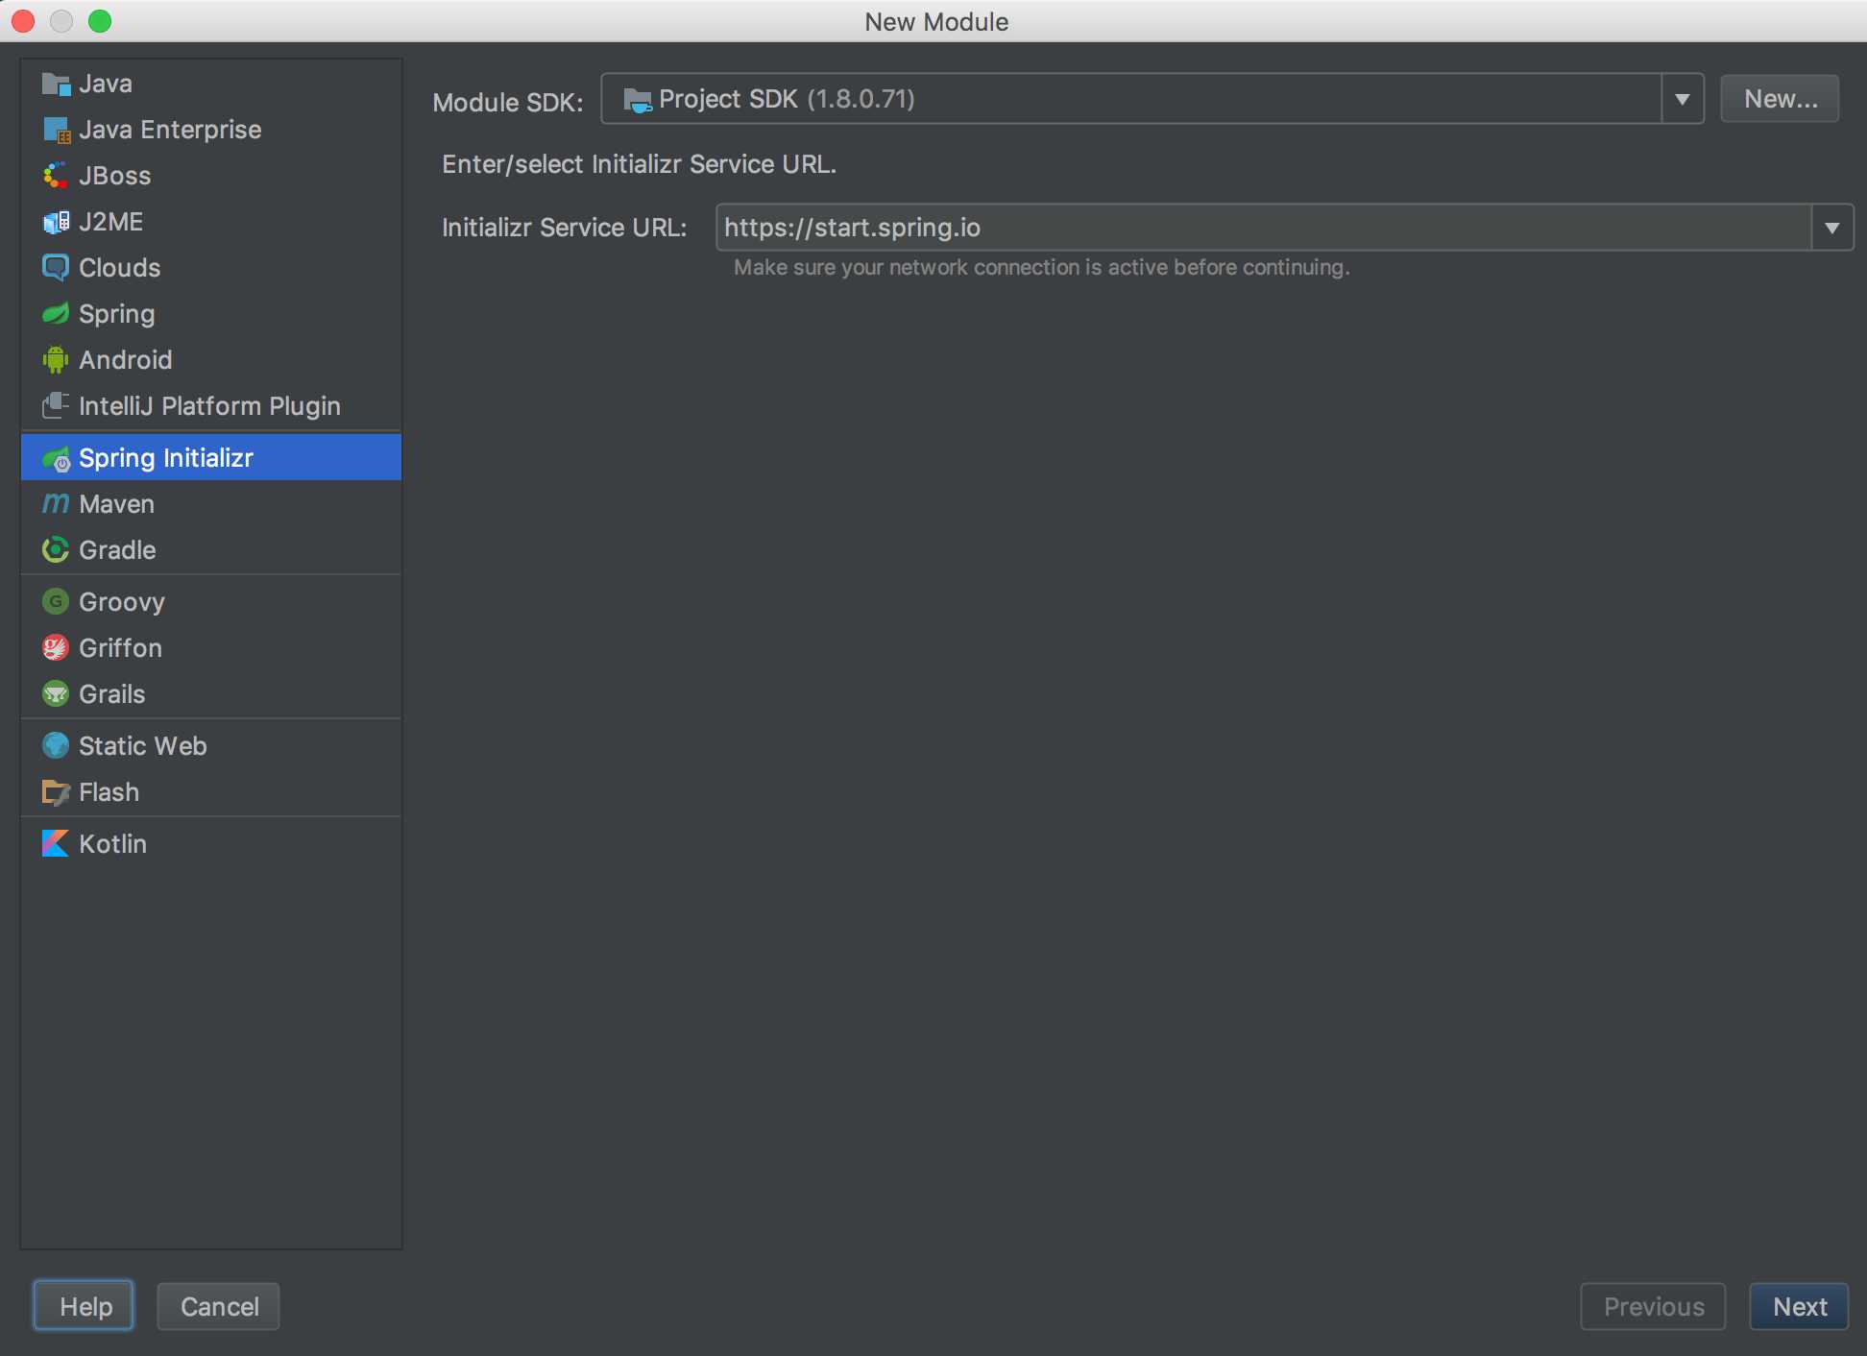Select Gradle from the list
Image resolution: width=1867 pixels, height=1356 pixels.
coord(211,550)
